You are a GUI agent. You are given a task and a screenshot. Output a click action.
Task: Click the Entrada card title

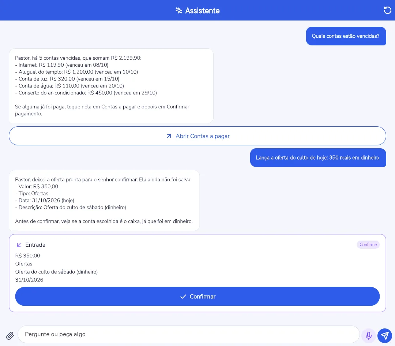pos(35,245)
